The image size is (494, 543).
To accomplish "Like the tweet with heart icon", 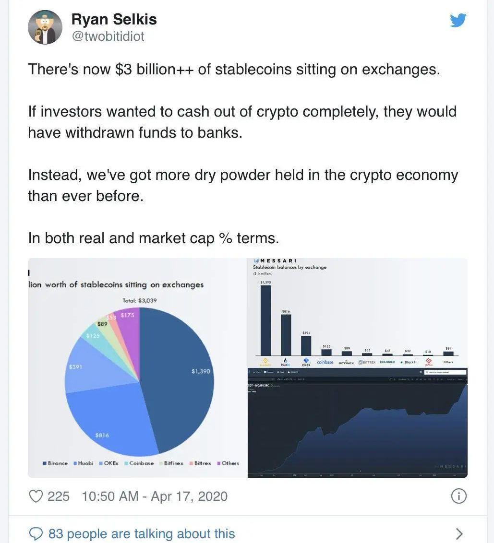I will [x=36, y=496].
